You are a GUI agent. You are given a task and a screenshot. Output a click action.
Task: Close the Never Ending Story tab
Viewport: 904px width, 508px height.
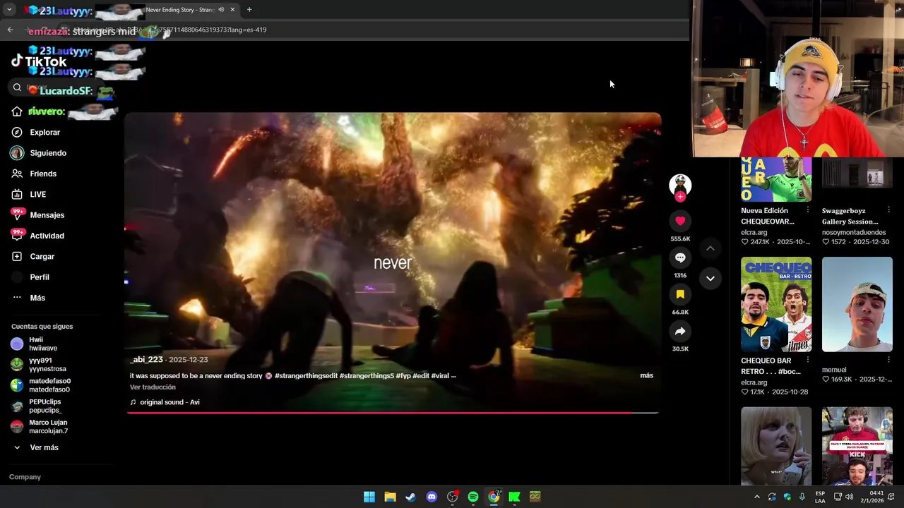tap(232, 10)
